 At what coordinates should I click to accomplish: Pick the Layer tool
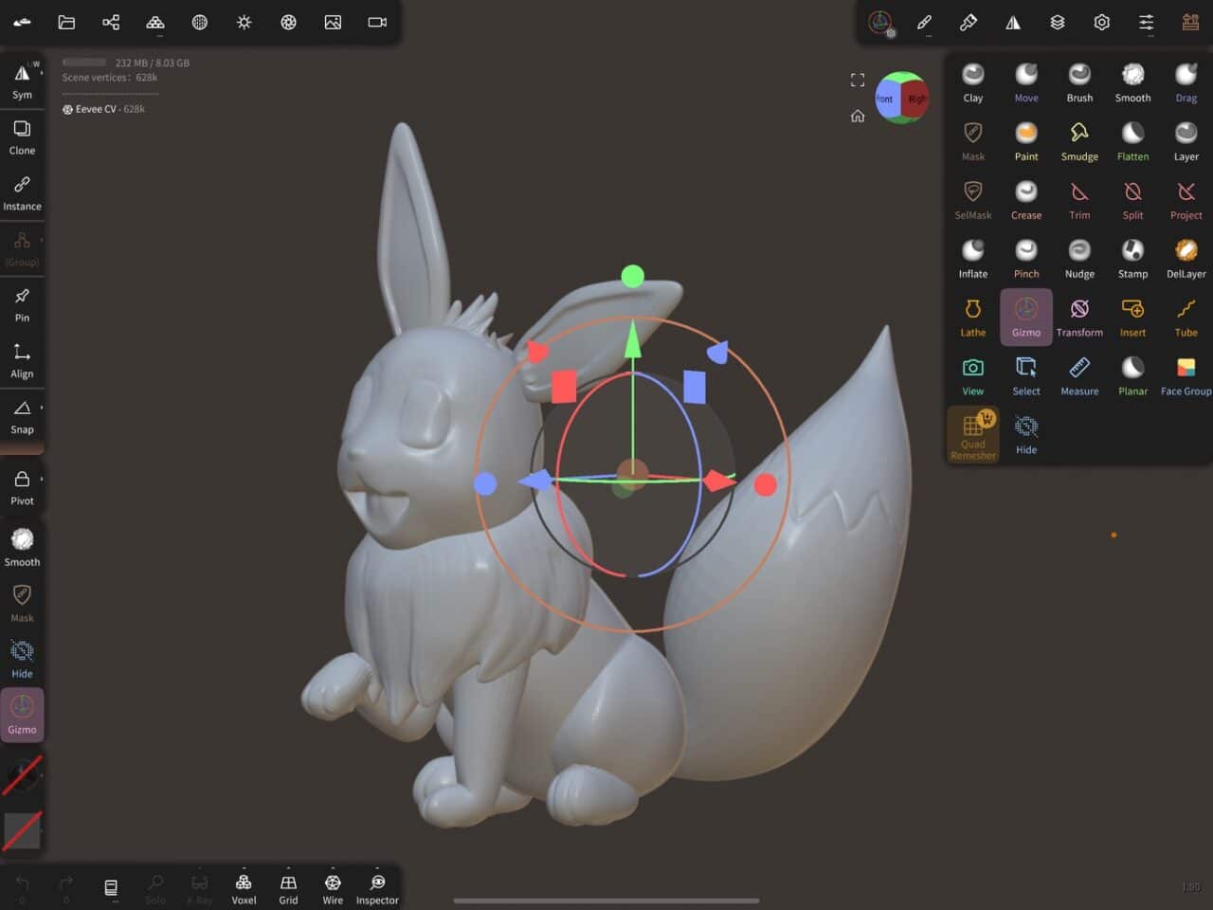tap(1186, 141)
